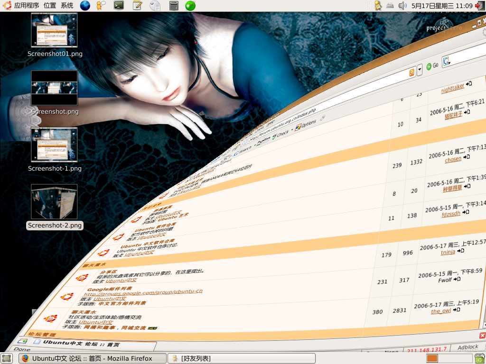Switch to the Mozilla Firefox taskbar window
The width and height of the screenshot is (486, 364).
pyautogui.click(x=93, y=358)
